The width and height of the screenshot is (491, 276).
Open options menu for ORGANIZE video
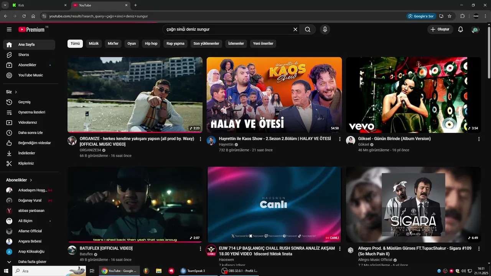pos(200,139)
